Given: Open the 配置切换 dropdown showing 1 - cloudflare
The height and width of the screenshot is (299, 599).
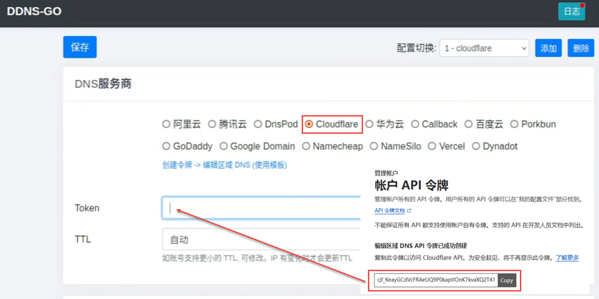Looking at the screenshot, I should tap(484, 48).
